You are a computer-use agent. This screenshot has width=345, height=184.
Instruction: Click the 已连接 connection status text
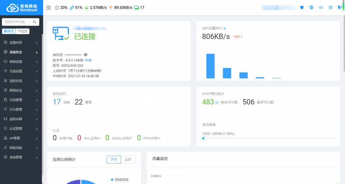tap(85, 36)
